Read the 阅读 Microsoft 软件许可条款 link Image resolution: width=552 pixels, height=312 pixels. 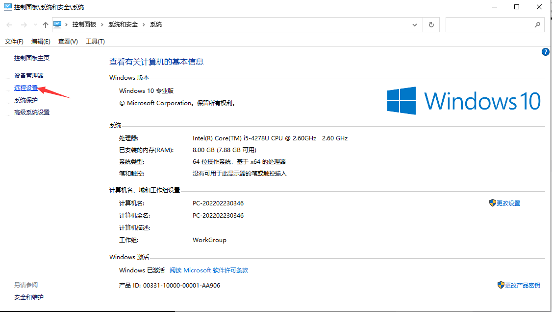coord(209,270)
